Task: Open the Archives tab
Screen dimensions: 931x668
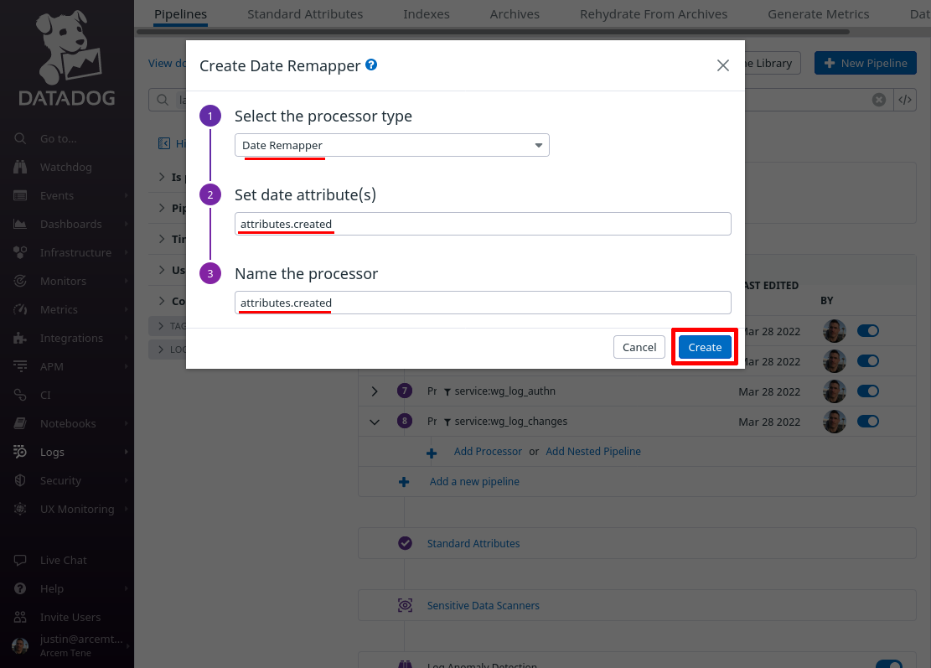Action: pyautogui.click(x=515, y=13)
